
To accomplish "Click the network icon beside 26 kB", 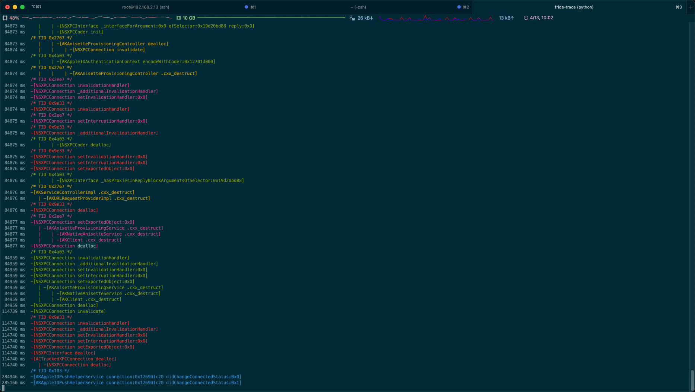I will coord(352,18).
